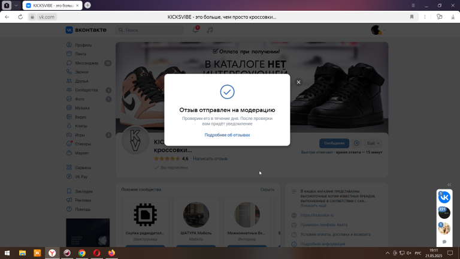Open 'Привязан профиль Авито' link
Image resolution: width=460 pixels, height=259 pixels.
tap(324, 225)
